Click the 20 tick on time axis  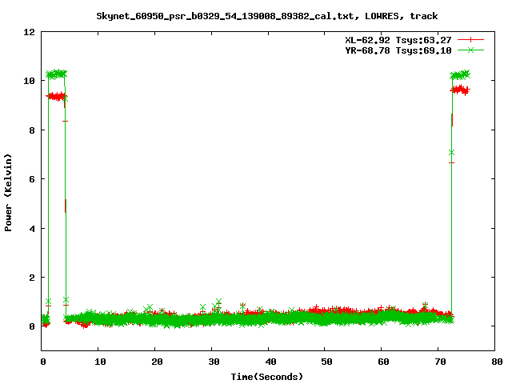point(156,362)
